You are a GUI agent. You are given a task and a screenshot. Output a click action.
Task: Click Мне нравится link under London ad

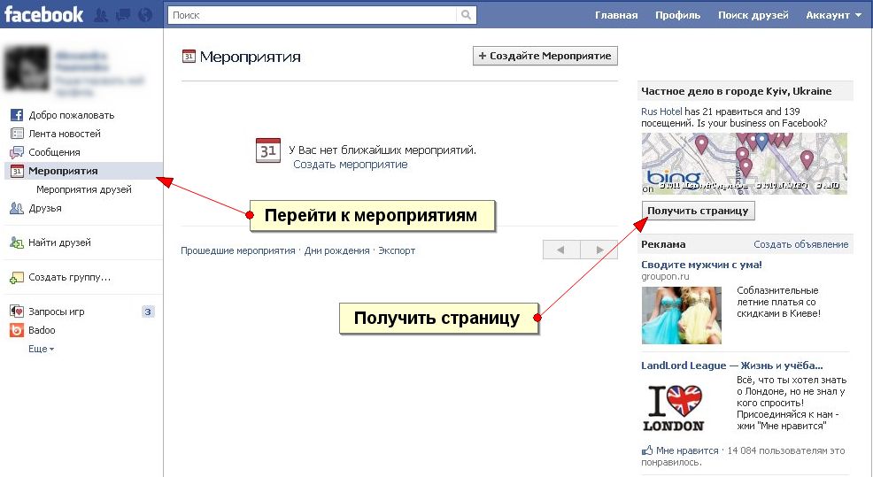(x=687, y=450)
